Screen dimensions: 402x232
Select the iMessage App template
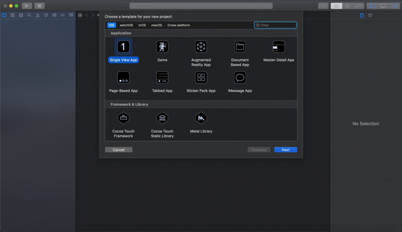pos(240,82)
